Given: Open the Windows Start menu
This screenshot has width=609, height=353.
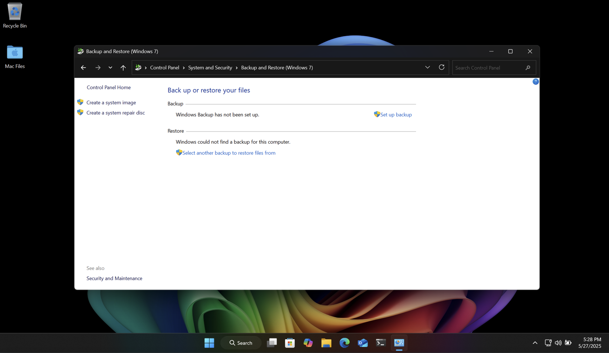Looking at the screenshot, I should tap(209, 343).
